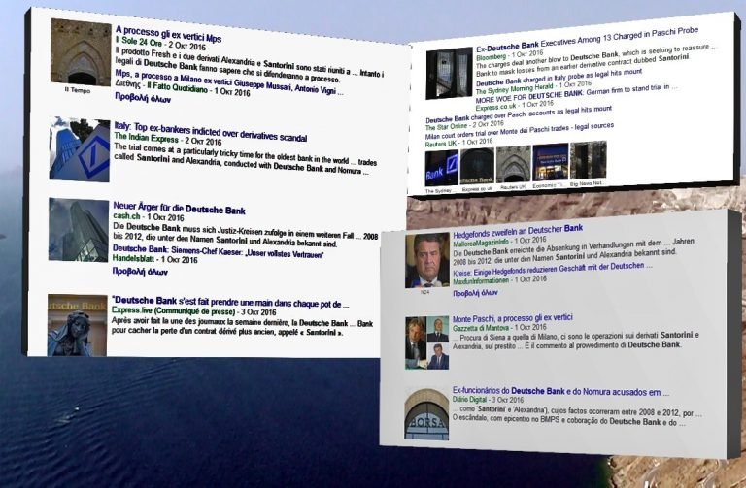Click blue 'Bank' sign thumbnail from The Sydney
The height and width of the screenshot is (488, 746).
(x=442, y=168)
